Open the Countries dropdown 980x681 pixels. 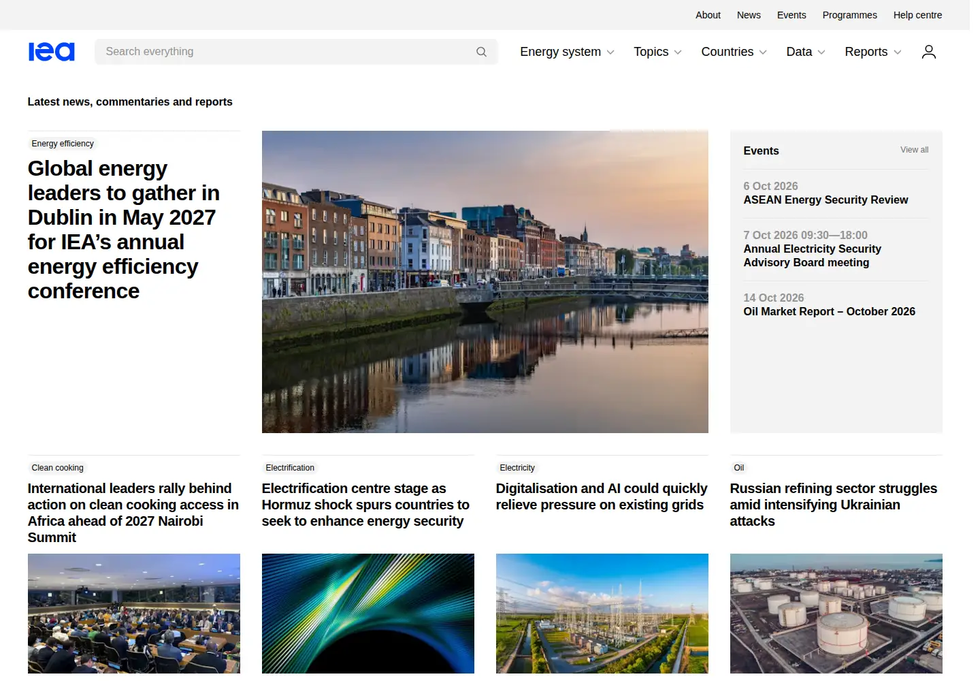(x=734, y=52)
